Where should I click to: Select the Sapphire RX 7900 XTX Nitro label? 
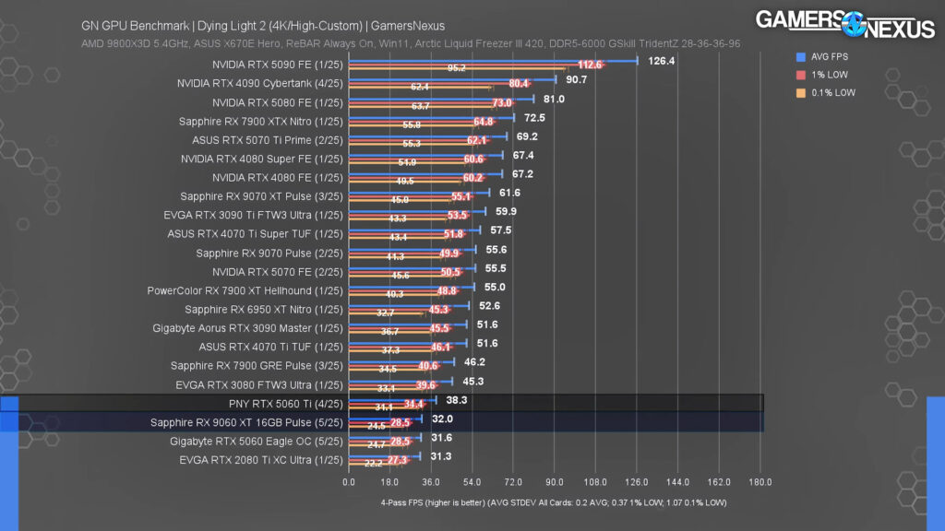[261, 121]
